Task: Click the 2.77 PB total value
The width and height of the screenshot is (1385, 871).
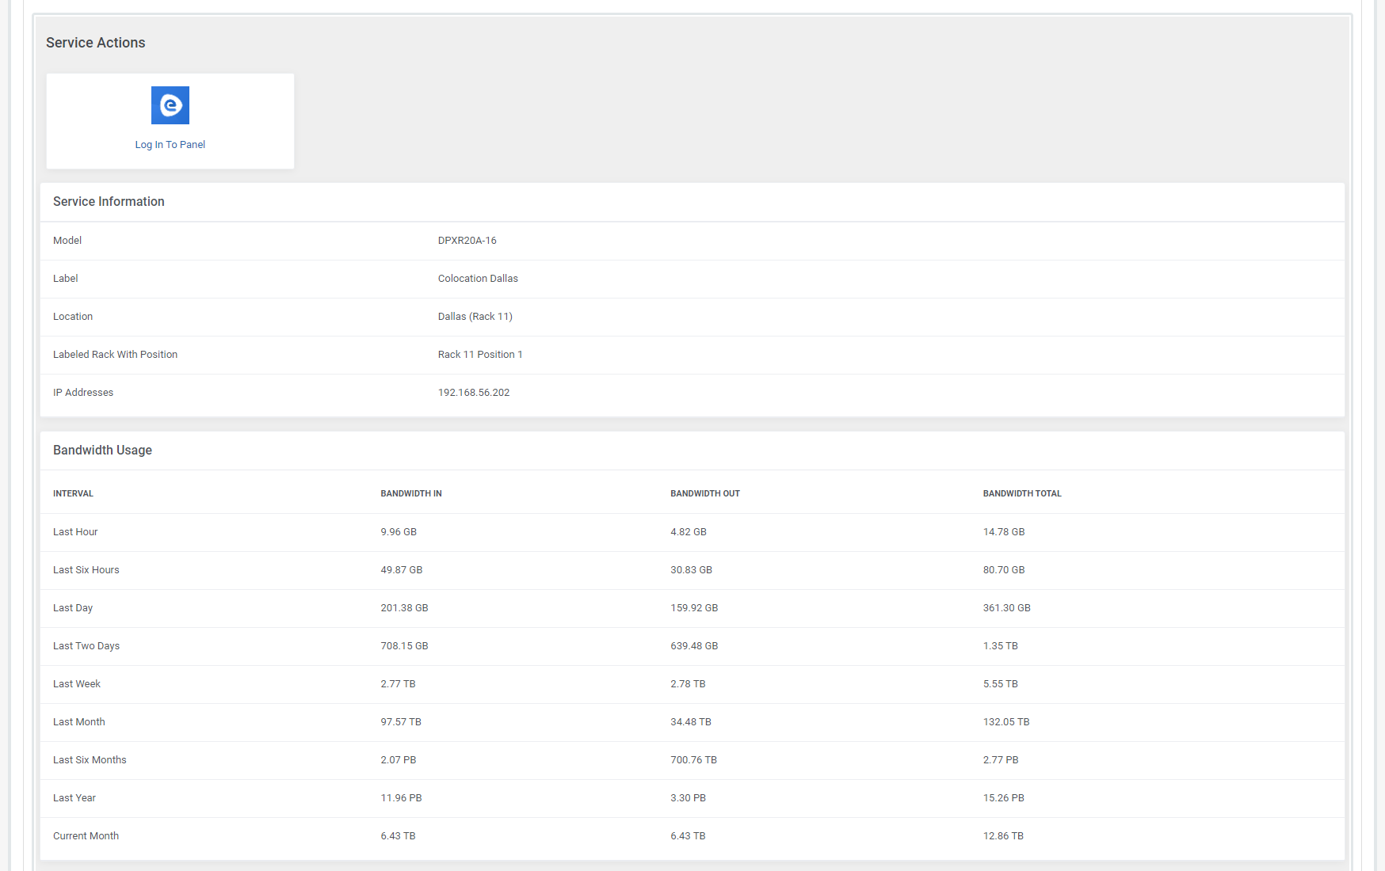Action: click(x=1001, y=760)
